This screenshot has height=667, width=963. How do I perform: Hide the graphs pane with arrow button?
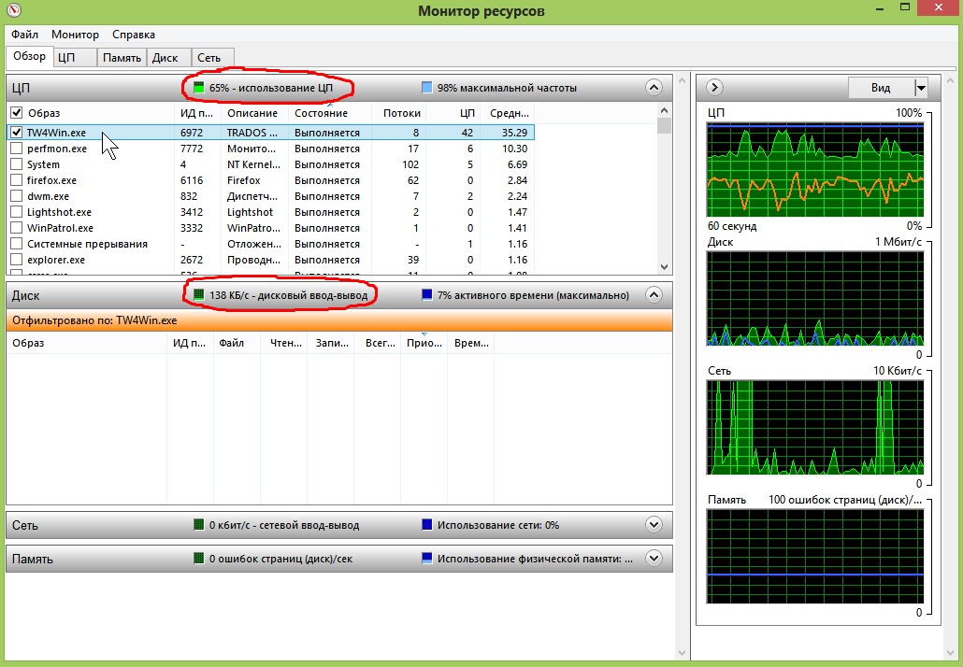tap(713, 87)
